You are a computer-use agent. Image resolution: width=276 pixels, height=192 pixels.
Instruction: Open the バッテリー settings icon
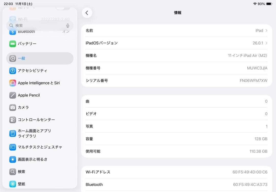point(12,44)
